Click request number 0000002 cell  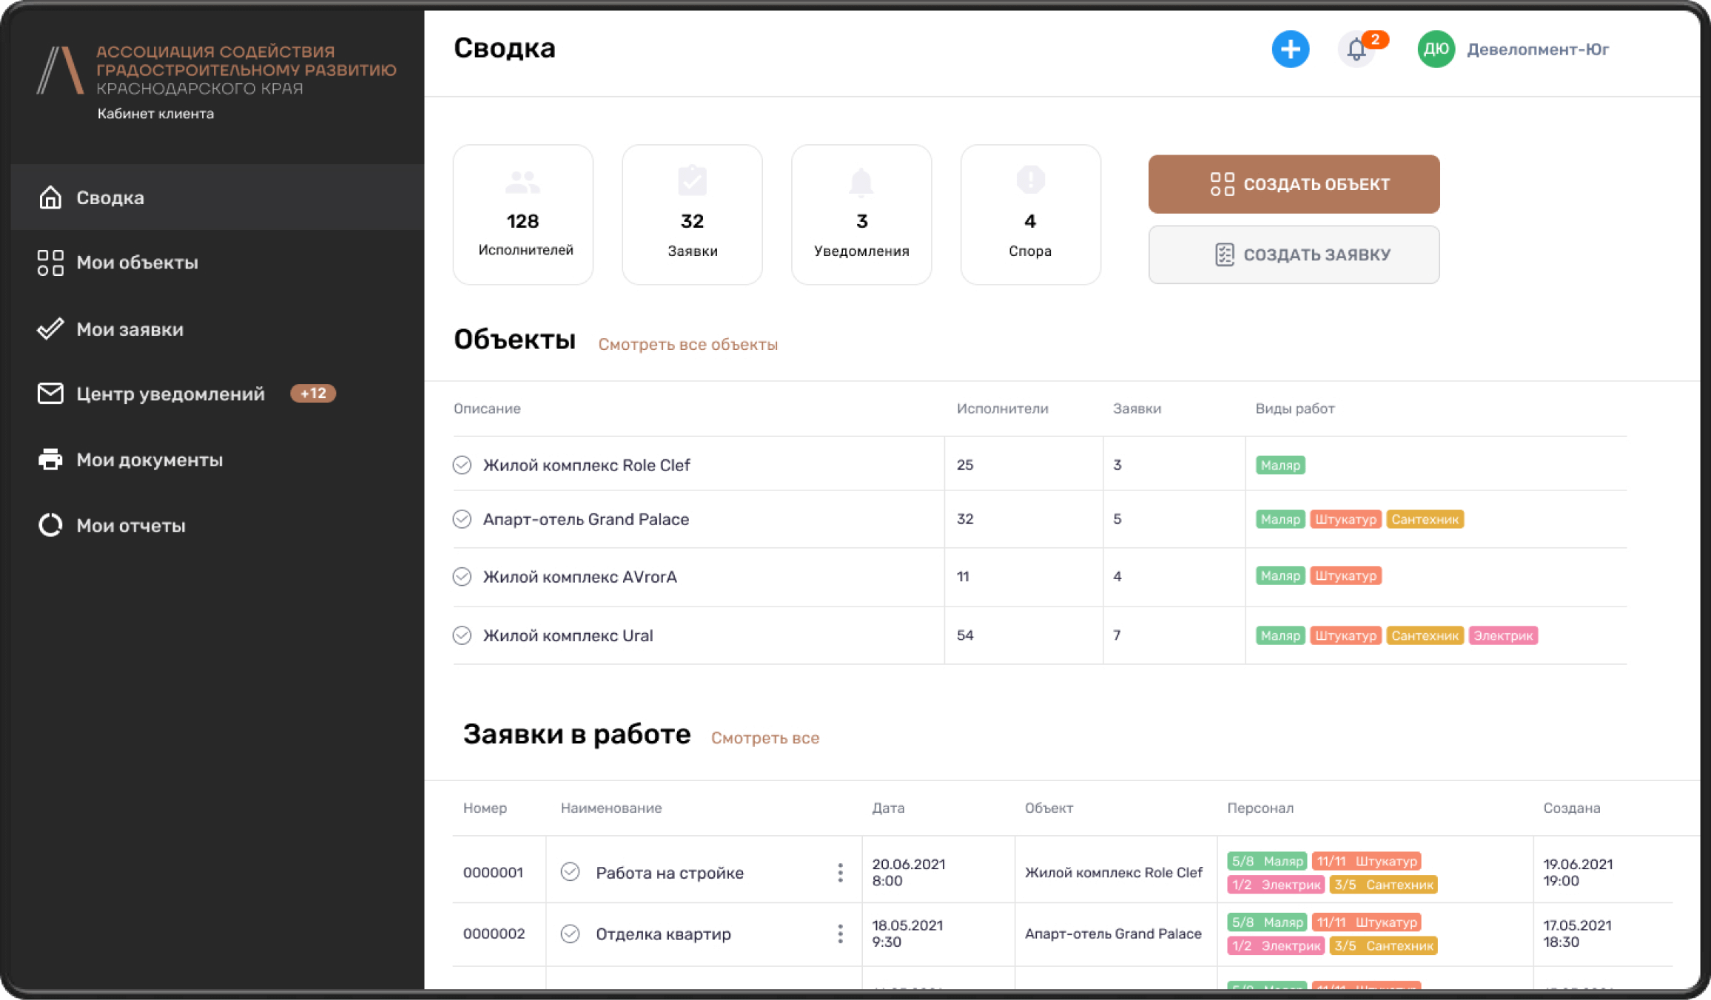(x=494, y=933)
